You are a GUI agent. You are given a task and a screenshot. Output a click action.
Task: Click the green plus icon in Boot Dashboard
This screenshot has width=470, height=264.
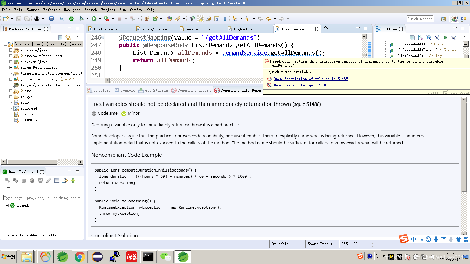(x=73, y=180)
